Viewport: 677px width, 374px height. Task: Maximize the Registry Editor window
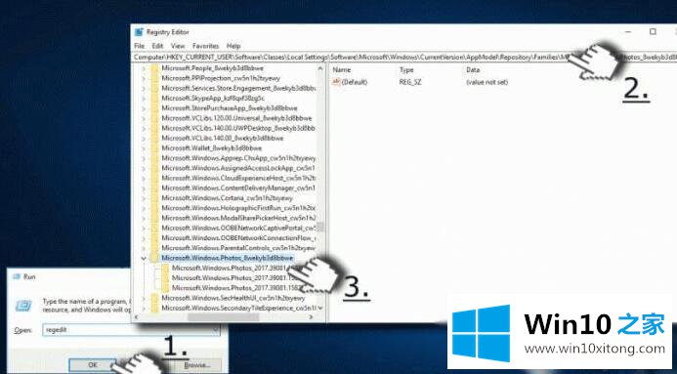(x=653, y=32)
